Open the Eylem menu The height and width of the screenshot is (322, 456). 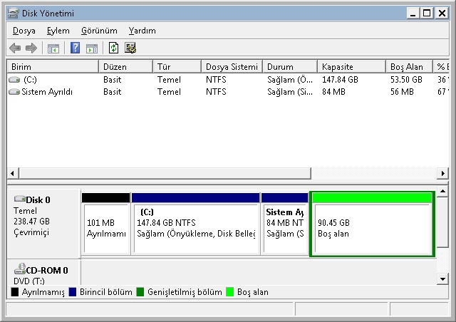58,31
